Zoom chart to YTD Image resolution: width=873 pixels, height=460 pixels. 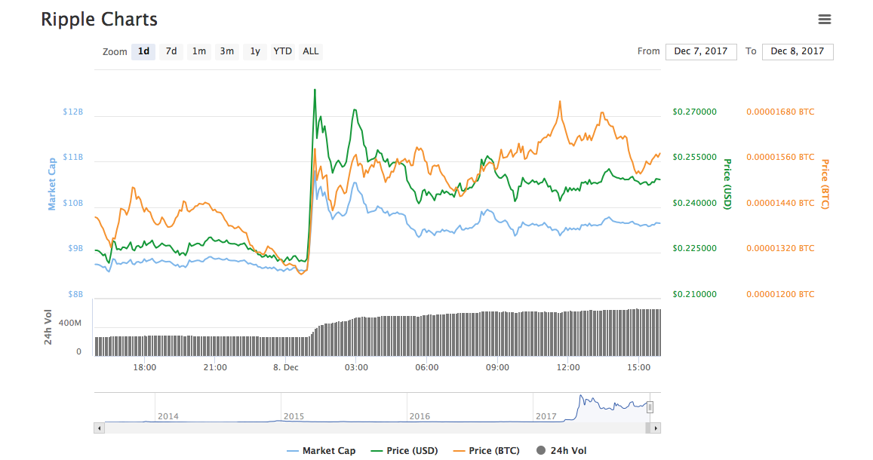(x=282, y=52)
